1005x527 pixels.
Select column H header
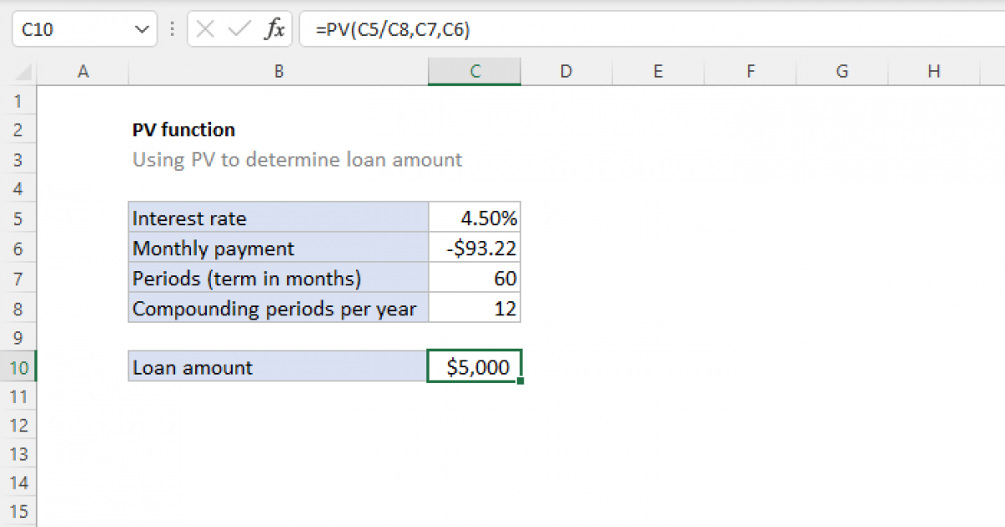click(x=933, y=72)
